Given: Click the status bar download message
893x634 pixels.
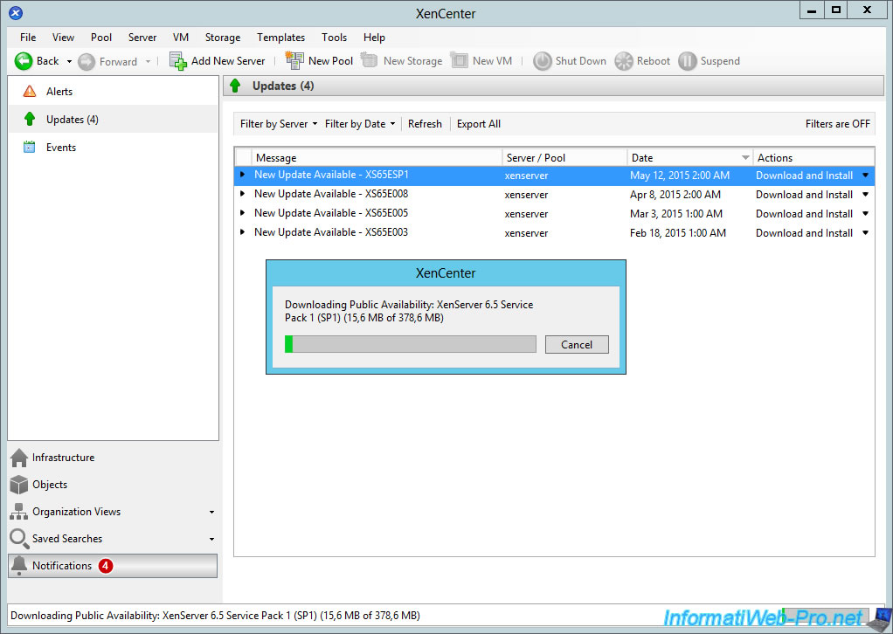Looking at the screenshot, I should point(215,615).
